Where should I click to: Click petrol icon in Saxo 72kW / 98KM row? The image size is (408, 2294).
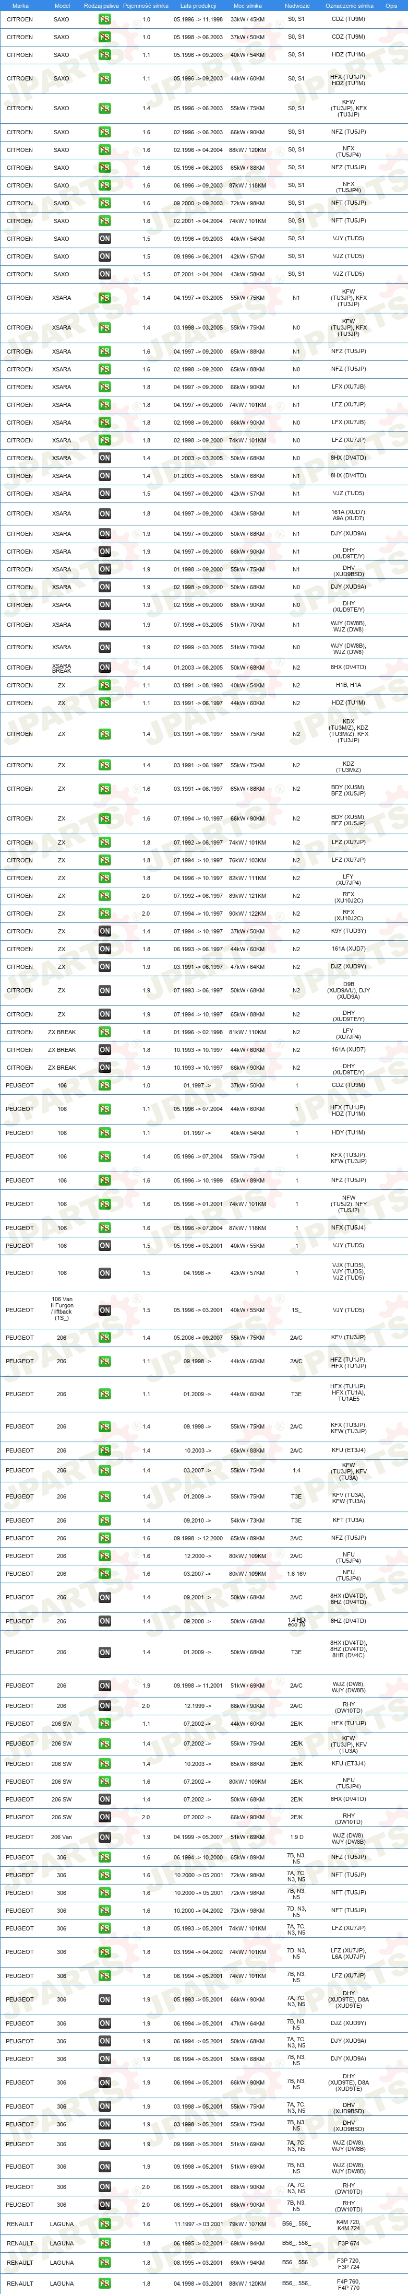coord(105,203)
